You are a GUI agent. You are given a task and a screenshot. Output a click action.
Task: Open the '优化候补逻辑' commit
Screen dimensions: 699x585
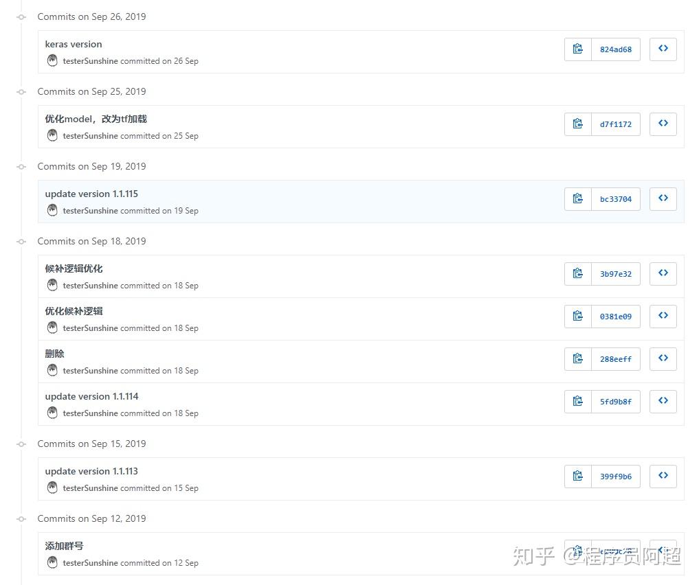click(x=74, y=311)
